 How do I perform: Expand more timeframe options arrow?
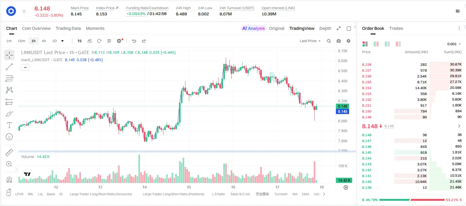tap(62, 41)
